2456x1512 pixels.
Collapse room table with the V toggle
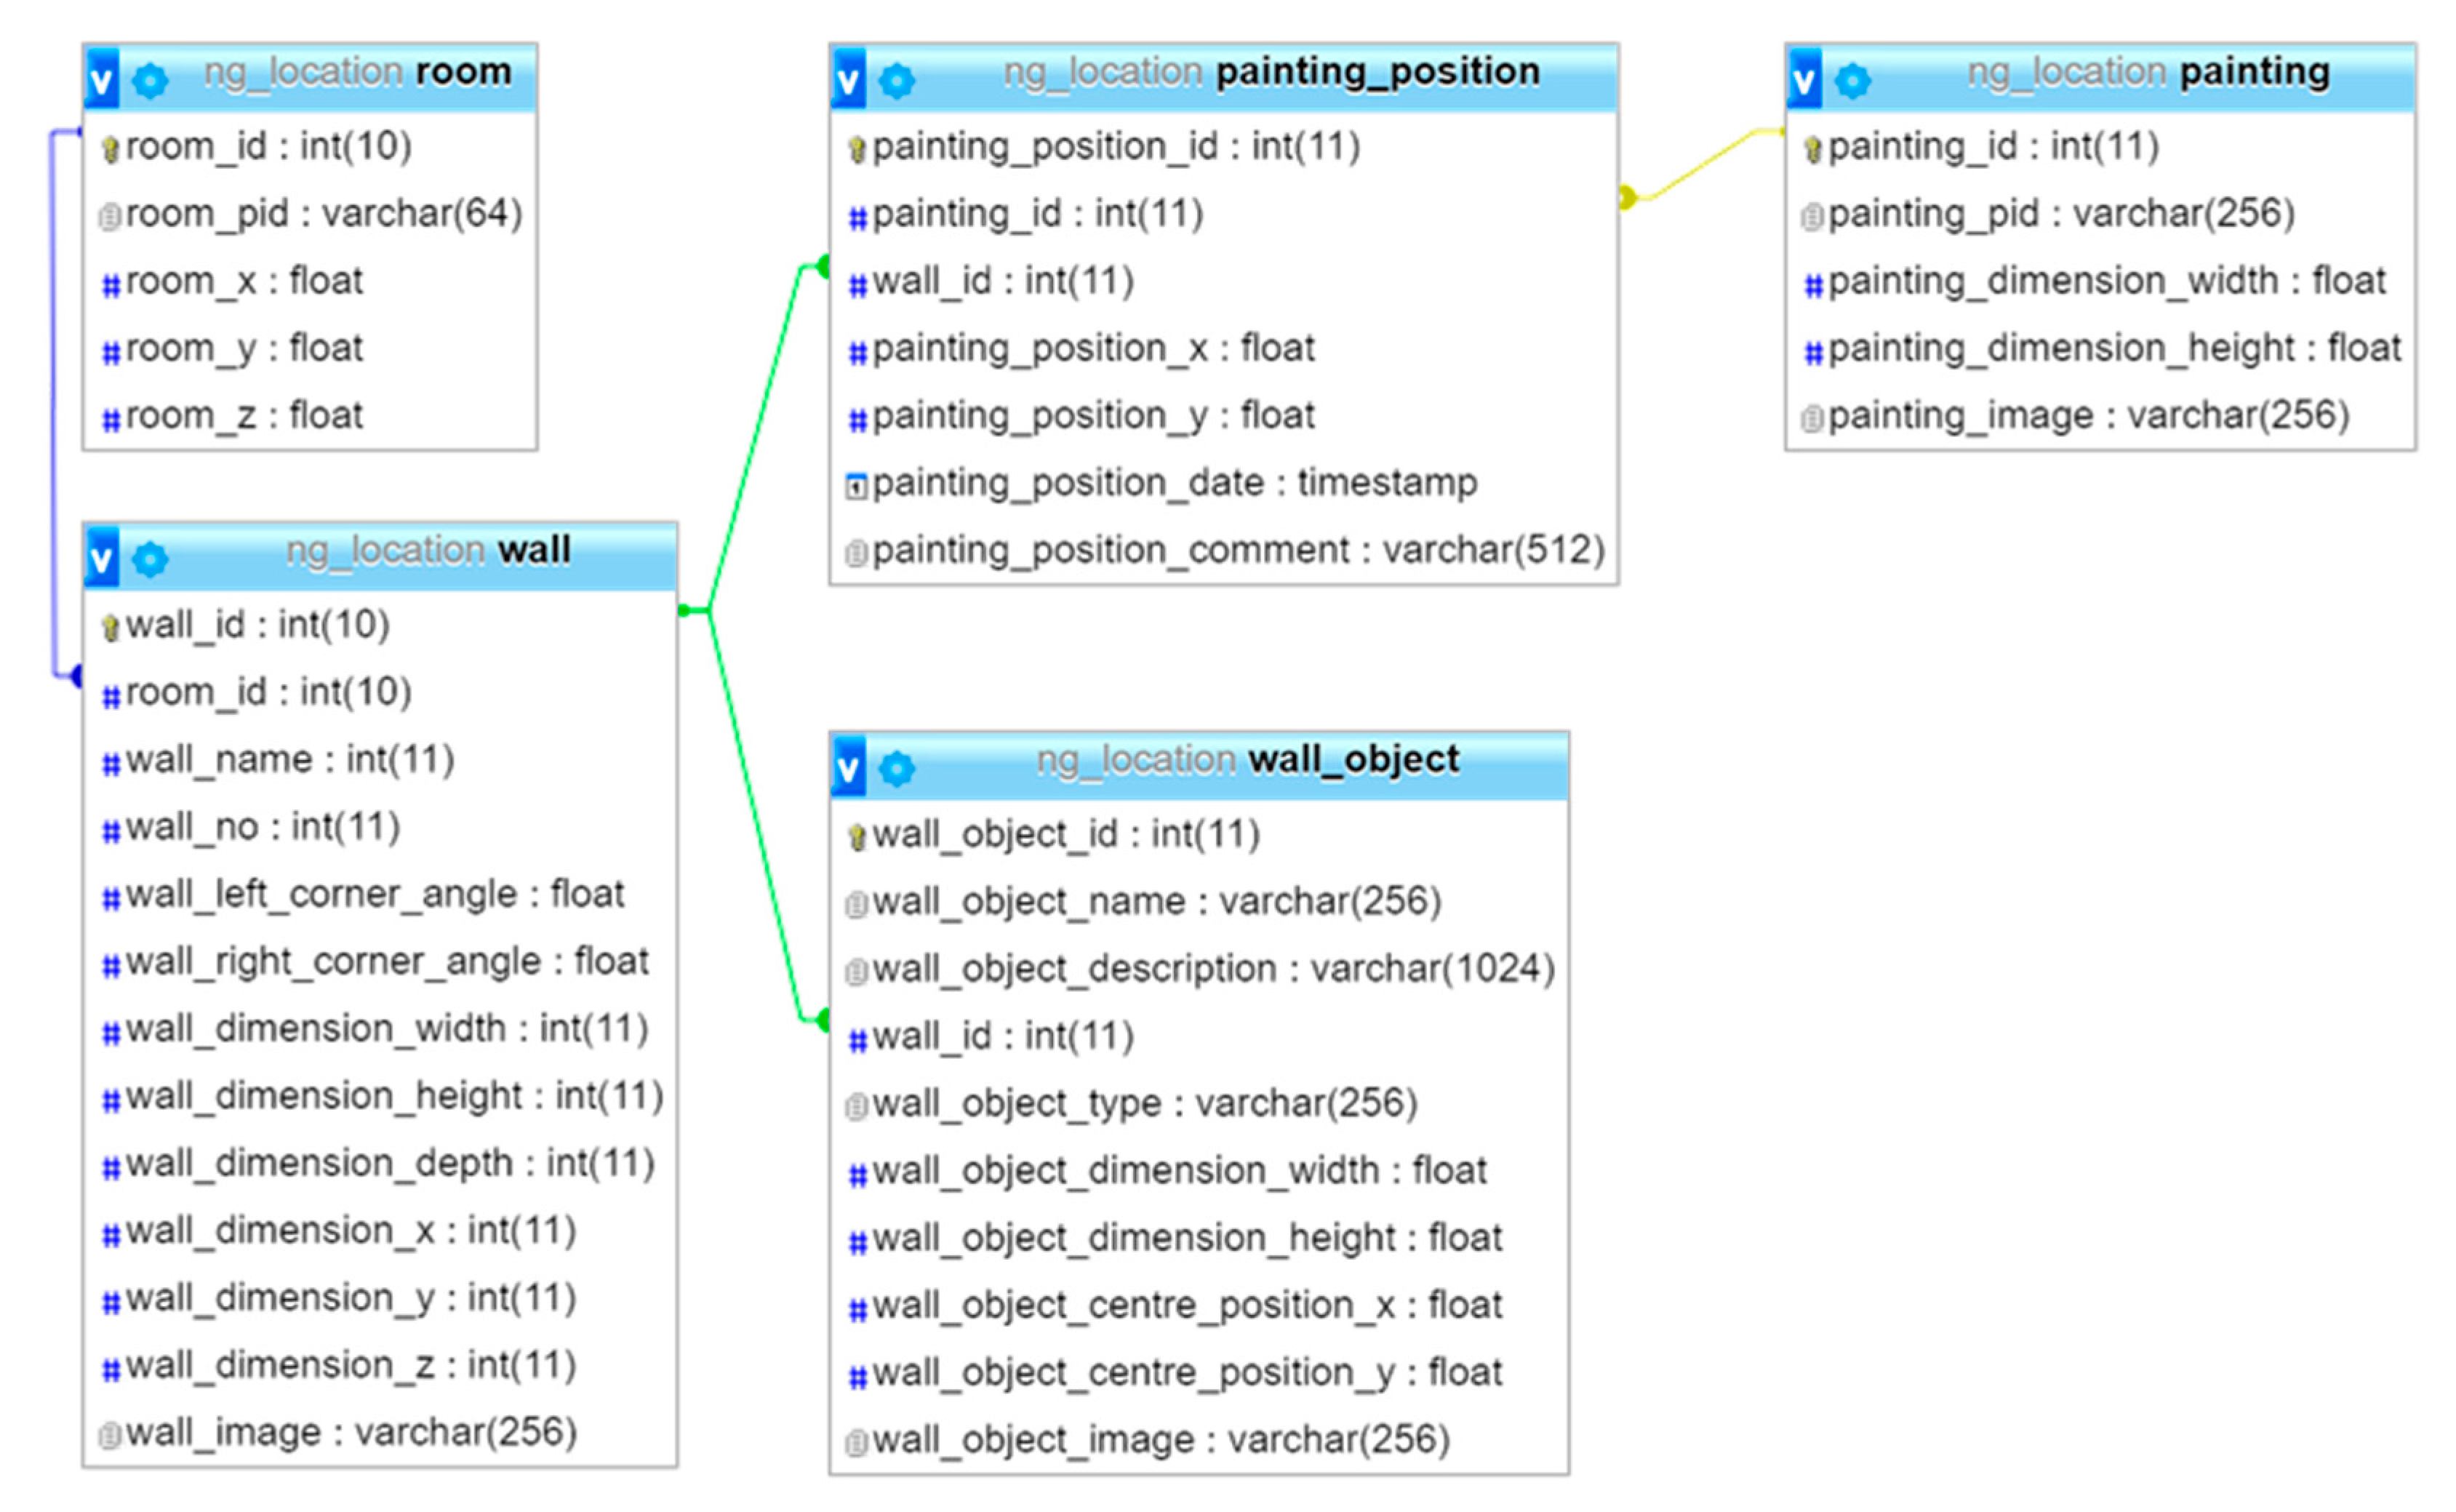point(102,79)
